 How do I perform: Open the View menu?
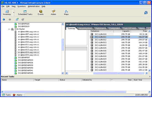[14, 6]
